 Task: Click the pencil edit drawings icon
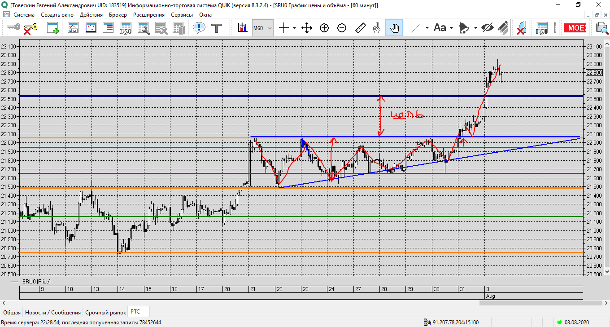503,28
